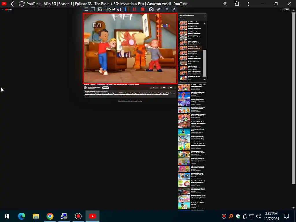This screenshot has width=296, height=222.
Task: Open File Explorer from the taskbar
Action: pyautogui.click(x=36, y=216)
